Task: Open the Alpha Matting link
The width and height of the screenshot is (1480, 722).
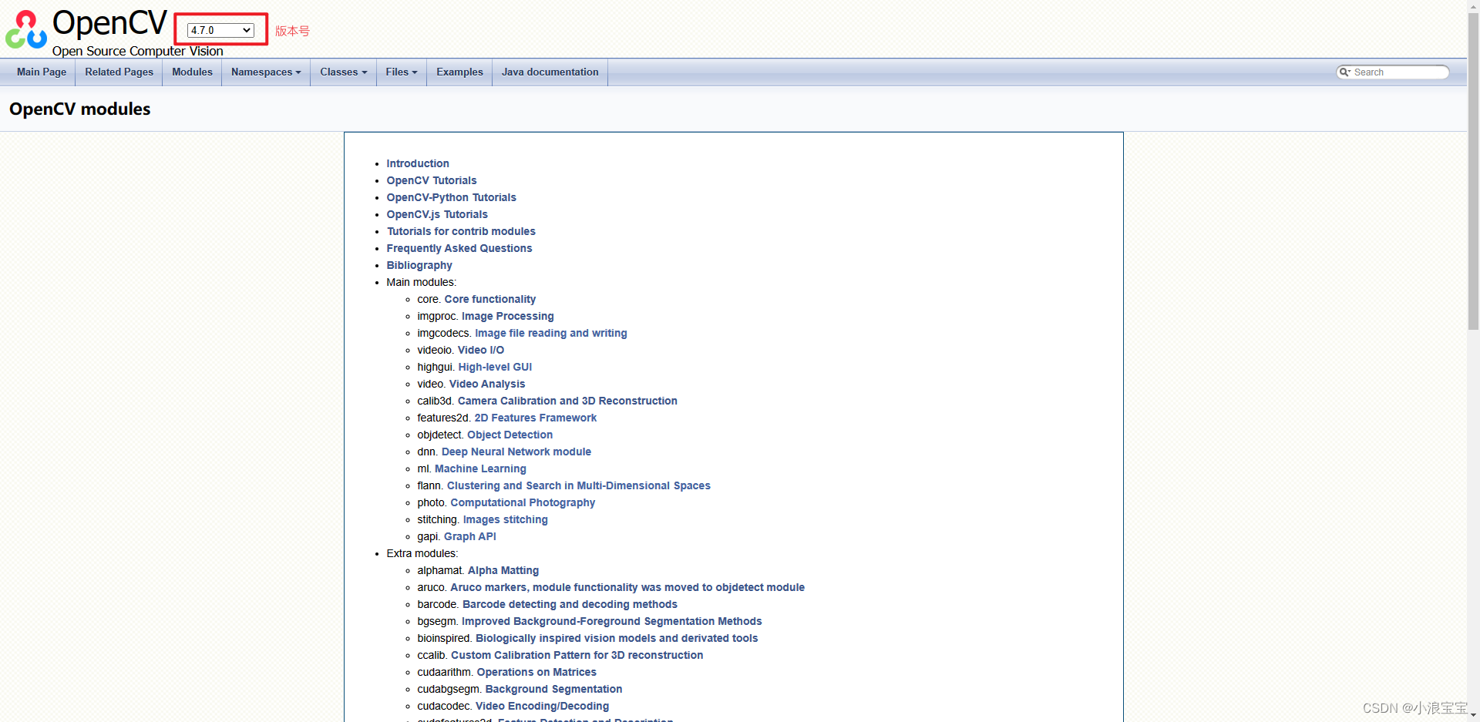Action: click(503, 570)
